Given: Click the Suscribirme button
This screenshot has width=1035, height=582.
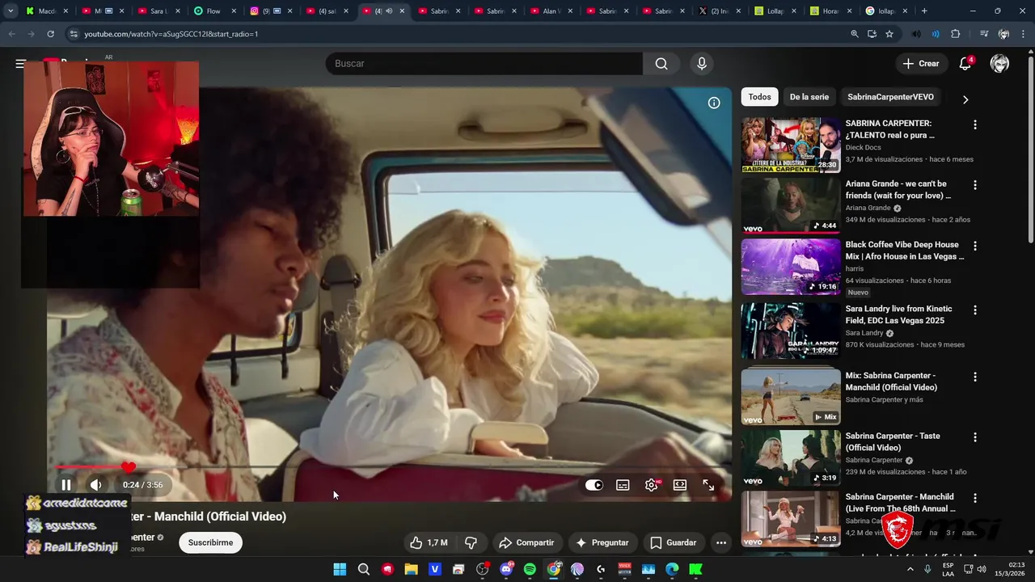Looking at the screenshot, I should coord(210,542).
